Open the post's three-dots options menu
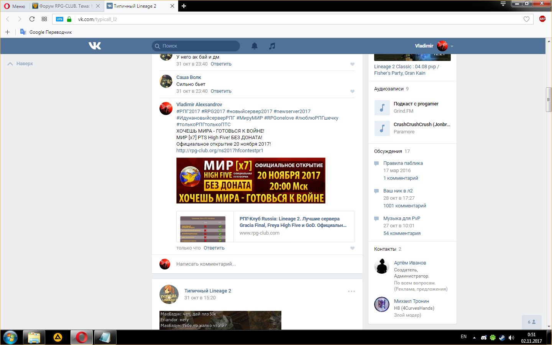Screen dimensions: 552x345 point(351,291)
